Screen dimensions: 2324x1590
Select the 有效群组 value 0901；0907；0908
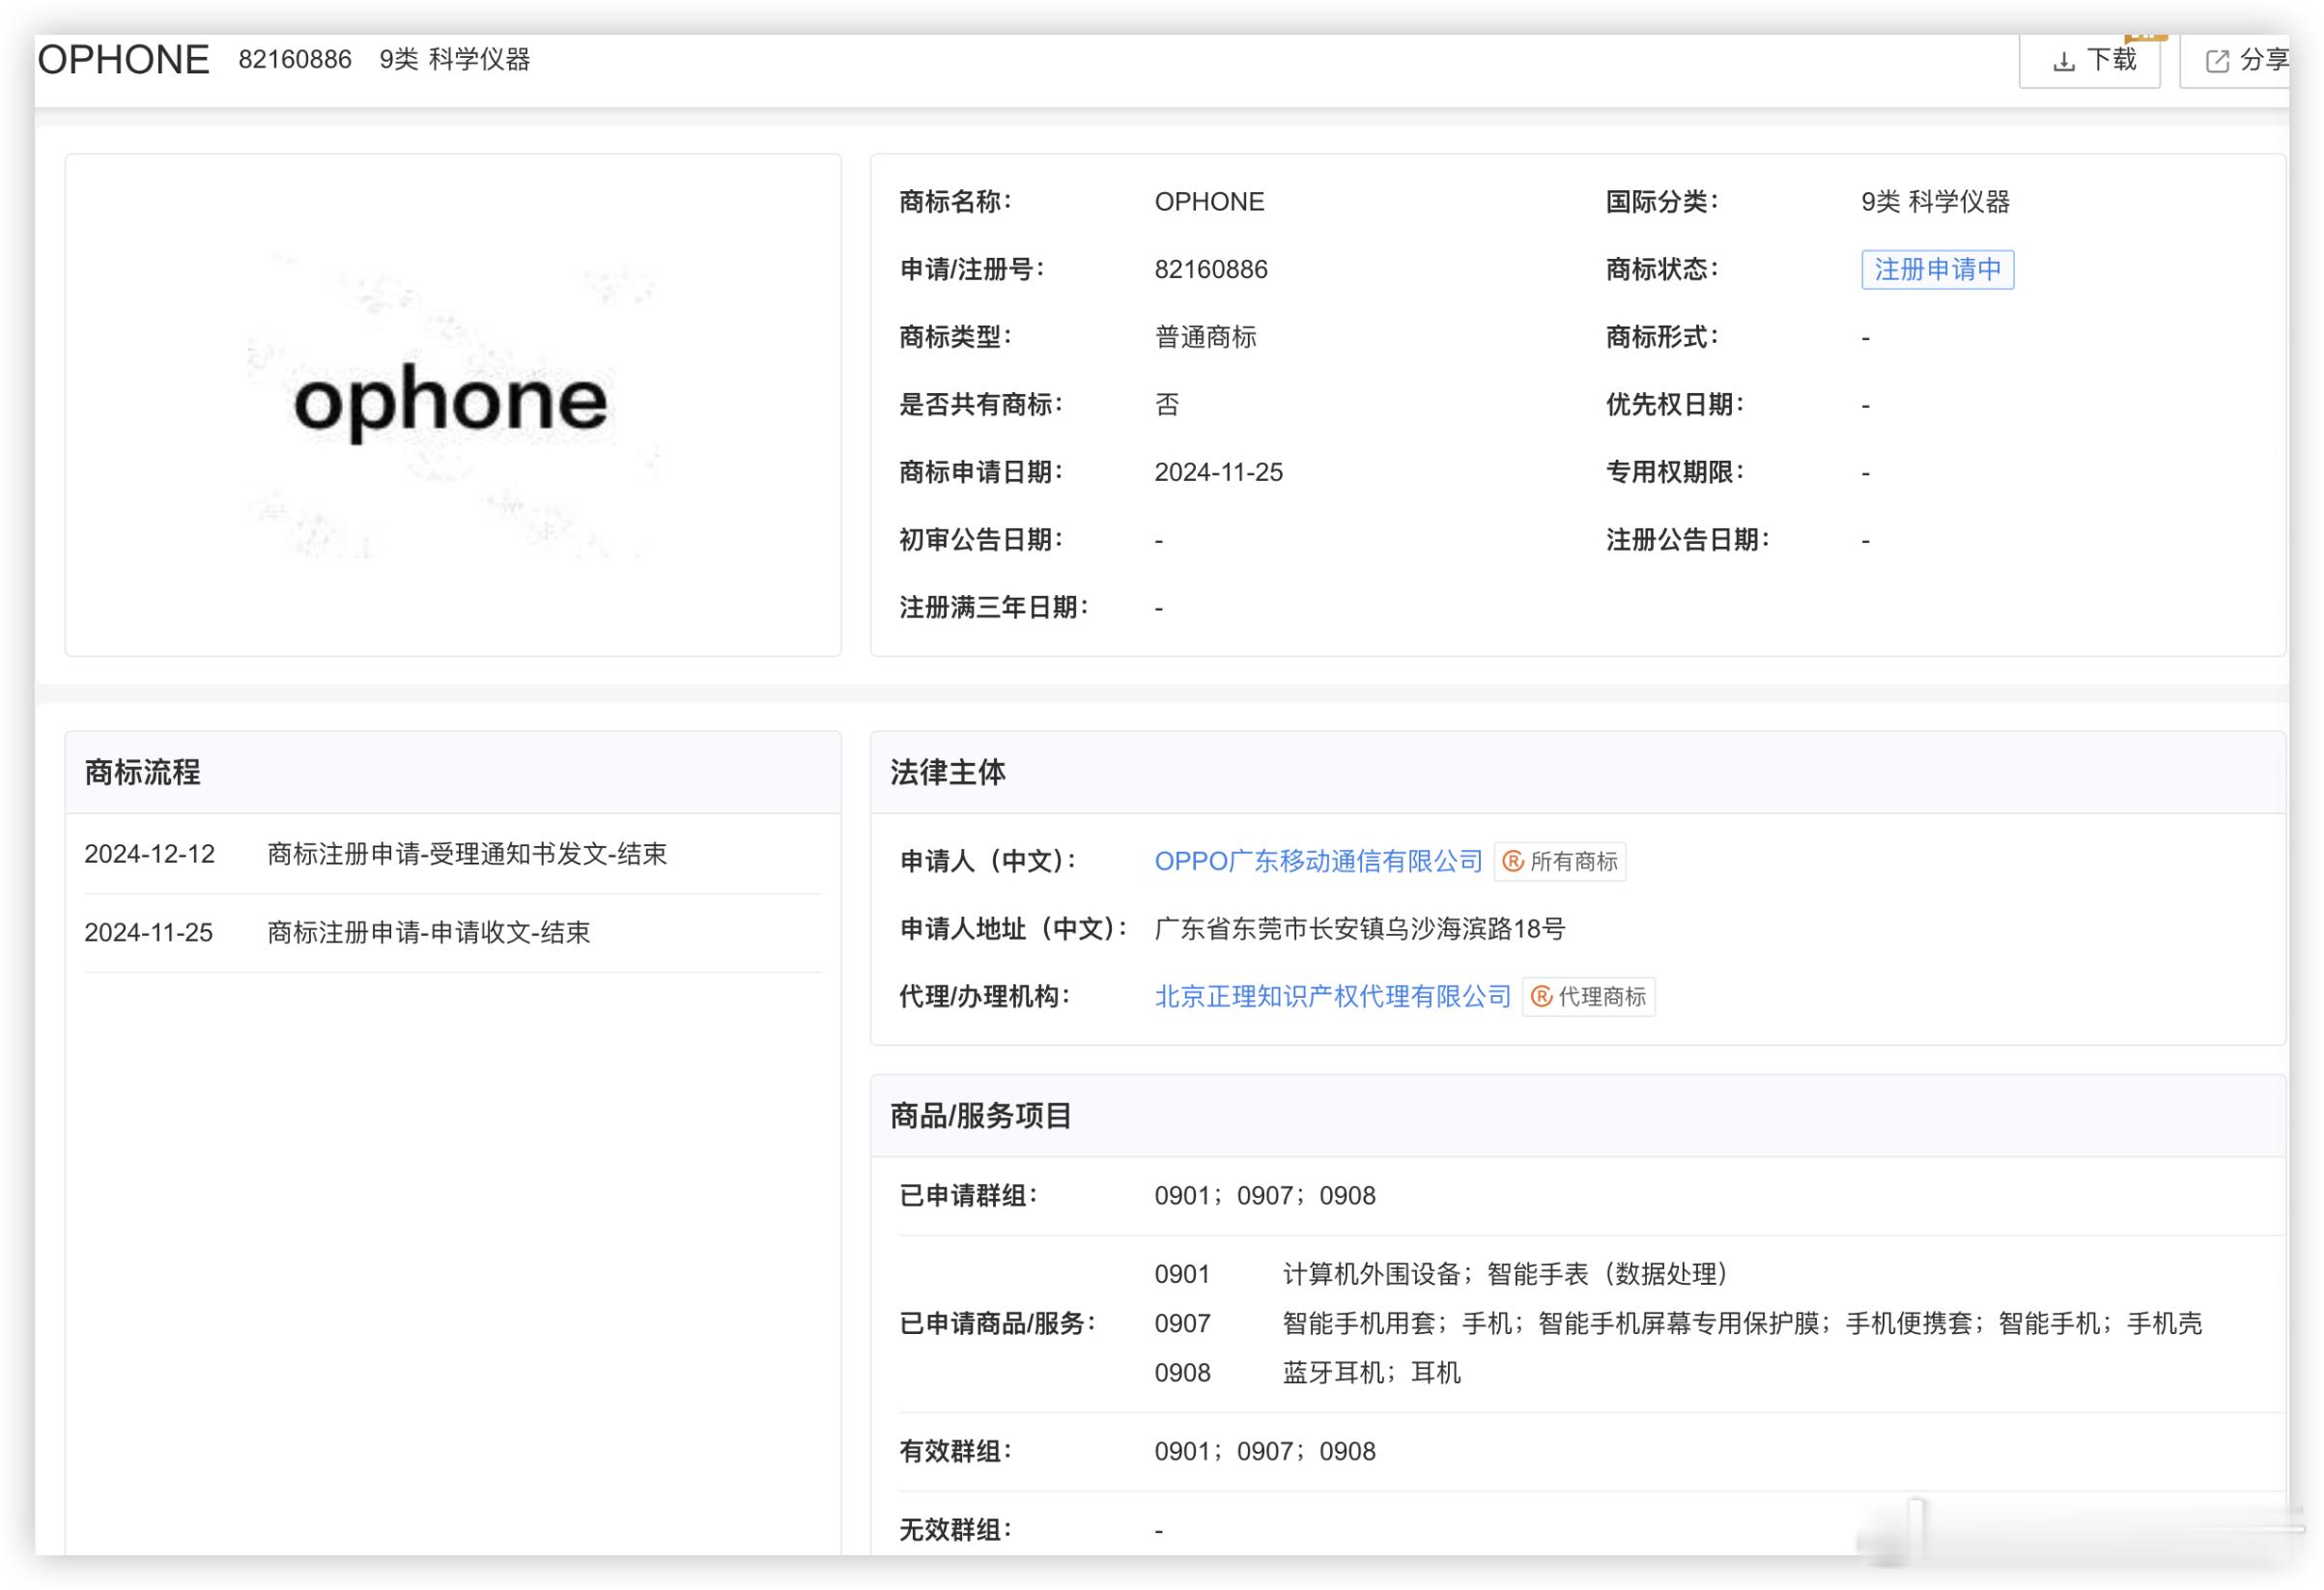coord(1265,1451)
